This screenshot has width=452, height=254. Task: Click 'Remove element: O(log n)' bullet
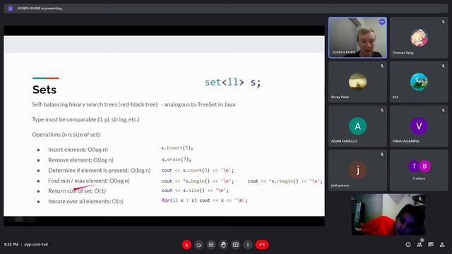[81, 160]
